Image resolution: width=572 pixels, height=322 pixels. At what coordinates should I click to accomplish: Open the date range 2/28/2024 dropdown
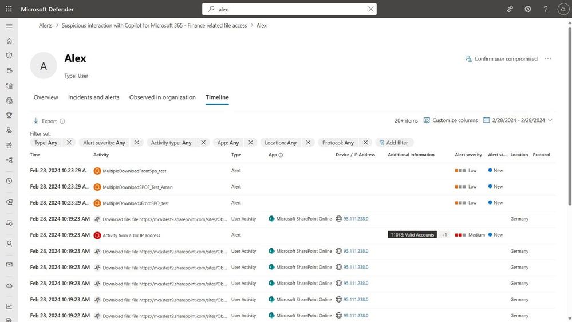(x=518, y=120)
